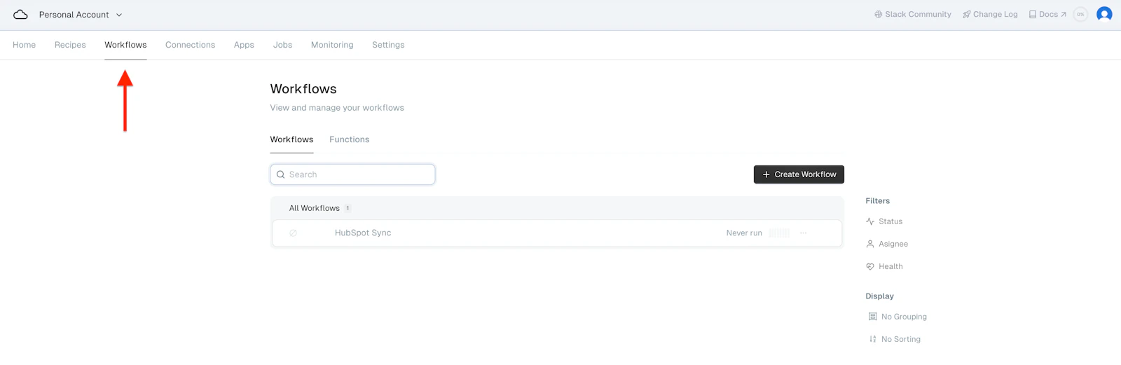The height and width of the screenshot is (365, 1121).
Task: Open the No Grouping display option
Action: [898, 317]
